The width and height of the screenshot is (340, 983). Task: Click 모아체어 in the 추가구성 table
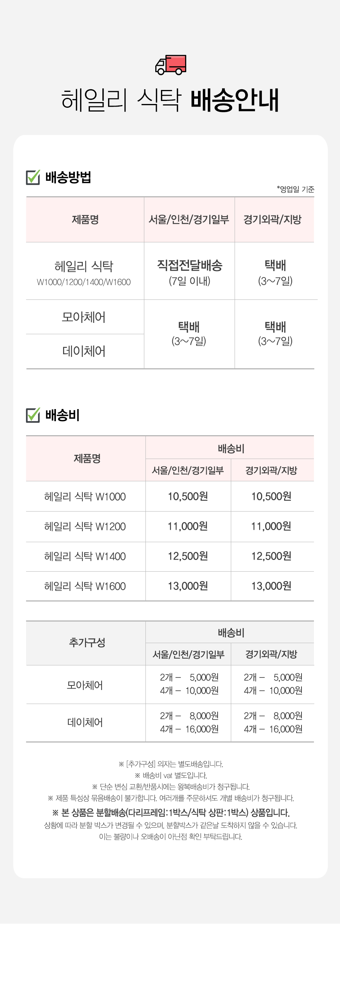(x=85, y=685)
